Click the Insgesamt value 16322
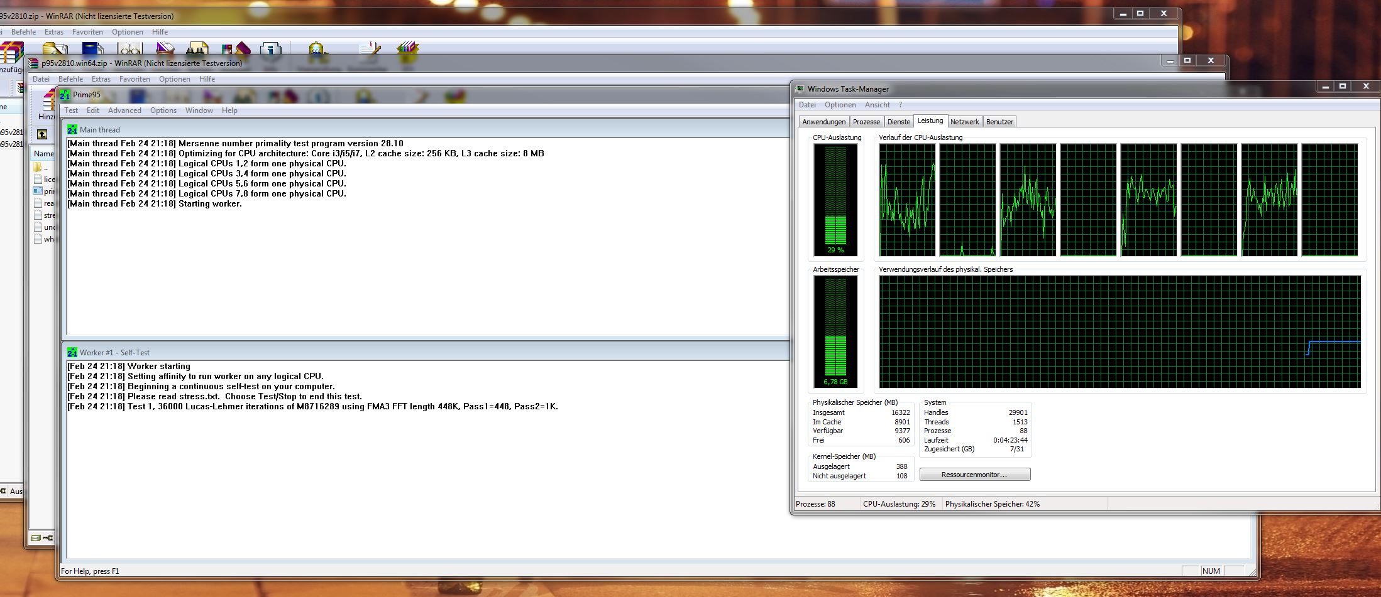The image size is (1381, 597). point(900,412)
